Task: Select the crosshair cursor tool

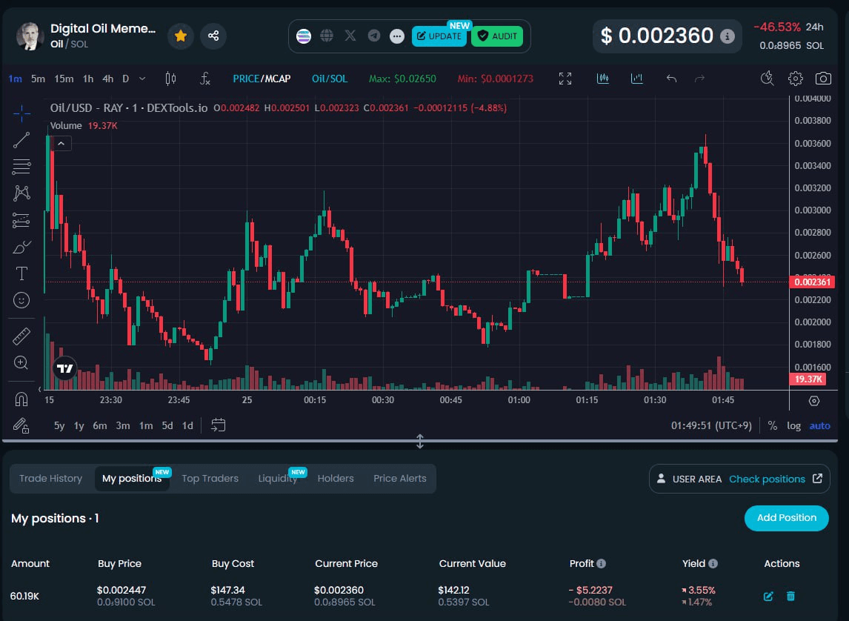Action: tap(21, 113)
